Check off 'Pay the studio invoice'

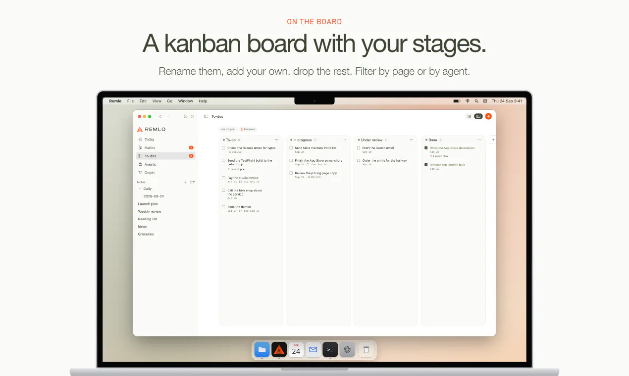pyautogui.click(x=223, y=178)
